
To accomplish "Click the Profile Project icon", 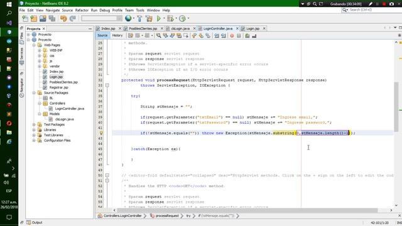I will tap(182, 18).
